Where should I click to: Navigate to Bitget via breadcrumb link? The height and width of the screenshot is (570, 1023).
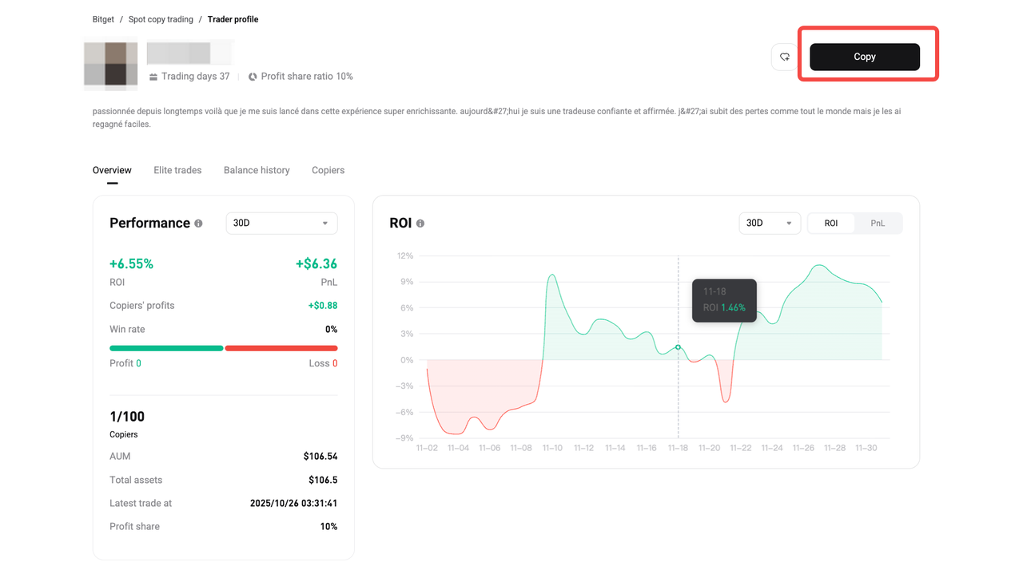click(x=102, y=19)
